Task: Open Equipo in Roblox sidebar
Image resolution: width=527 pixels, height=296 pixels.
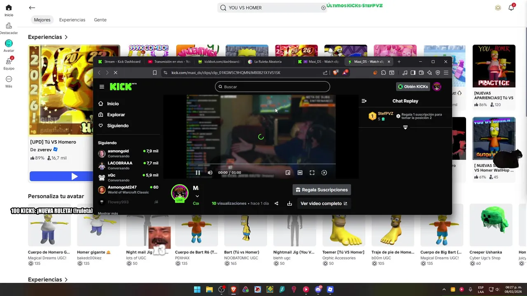Action: [9, 63]
